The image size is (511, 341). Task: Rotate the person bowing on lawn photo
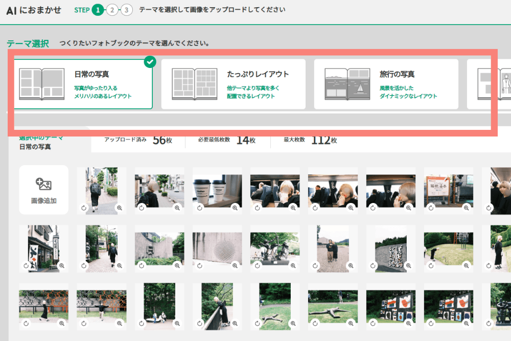[x=431, y=265]
